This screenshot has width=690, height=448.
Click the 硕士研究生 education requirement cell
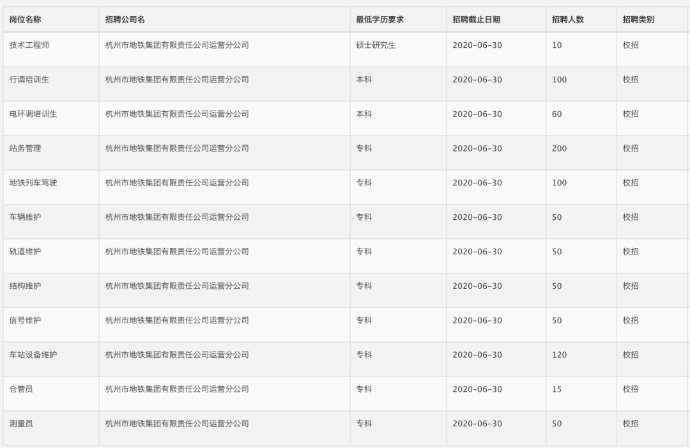(376, 45)
